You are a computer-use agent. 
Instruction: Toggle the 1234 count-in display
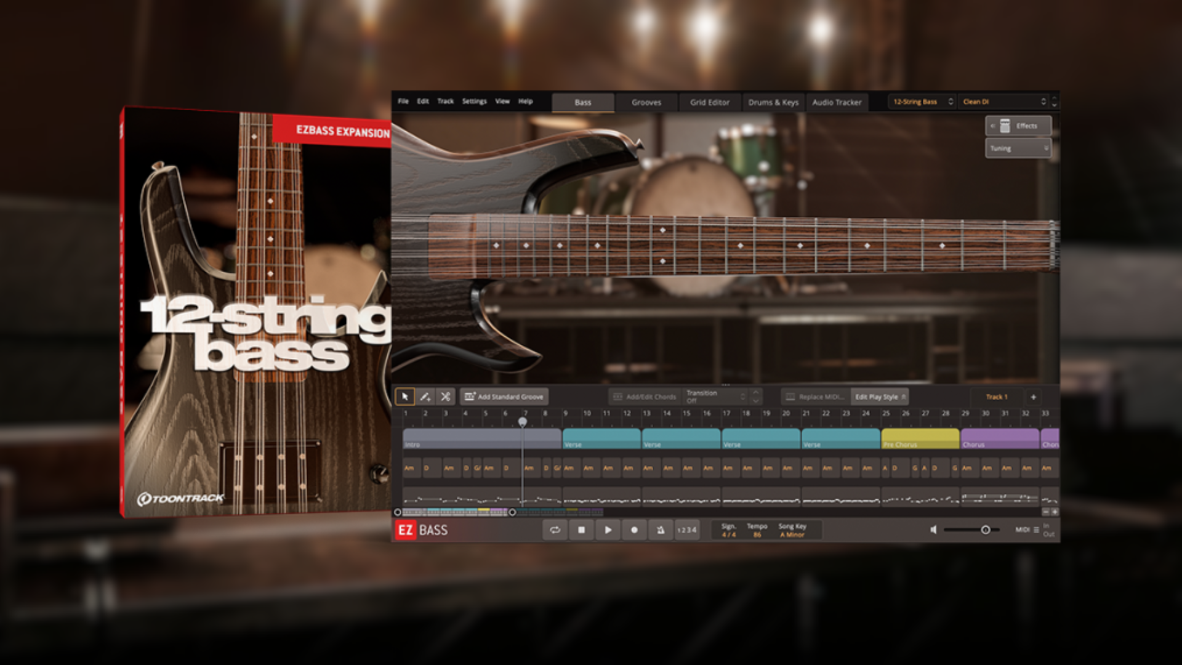pos(686,530)
